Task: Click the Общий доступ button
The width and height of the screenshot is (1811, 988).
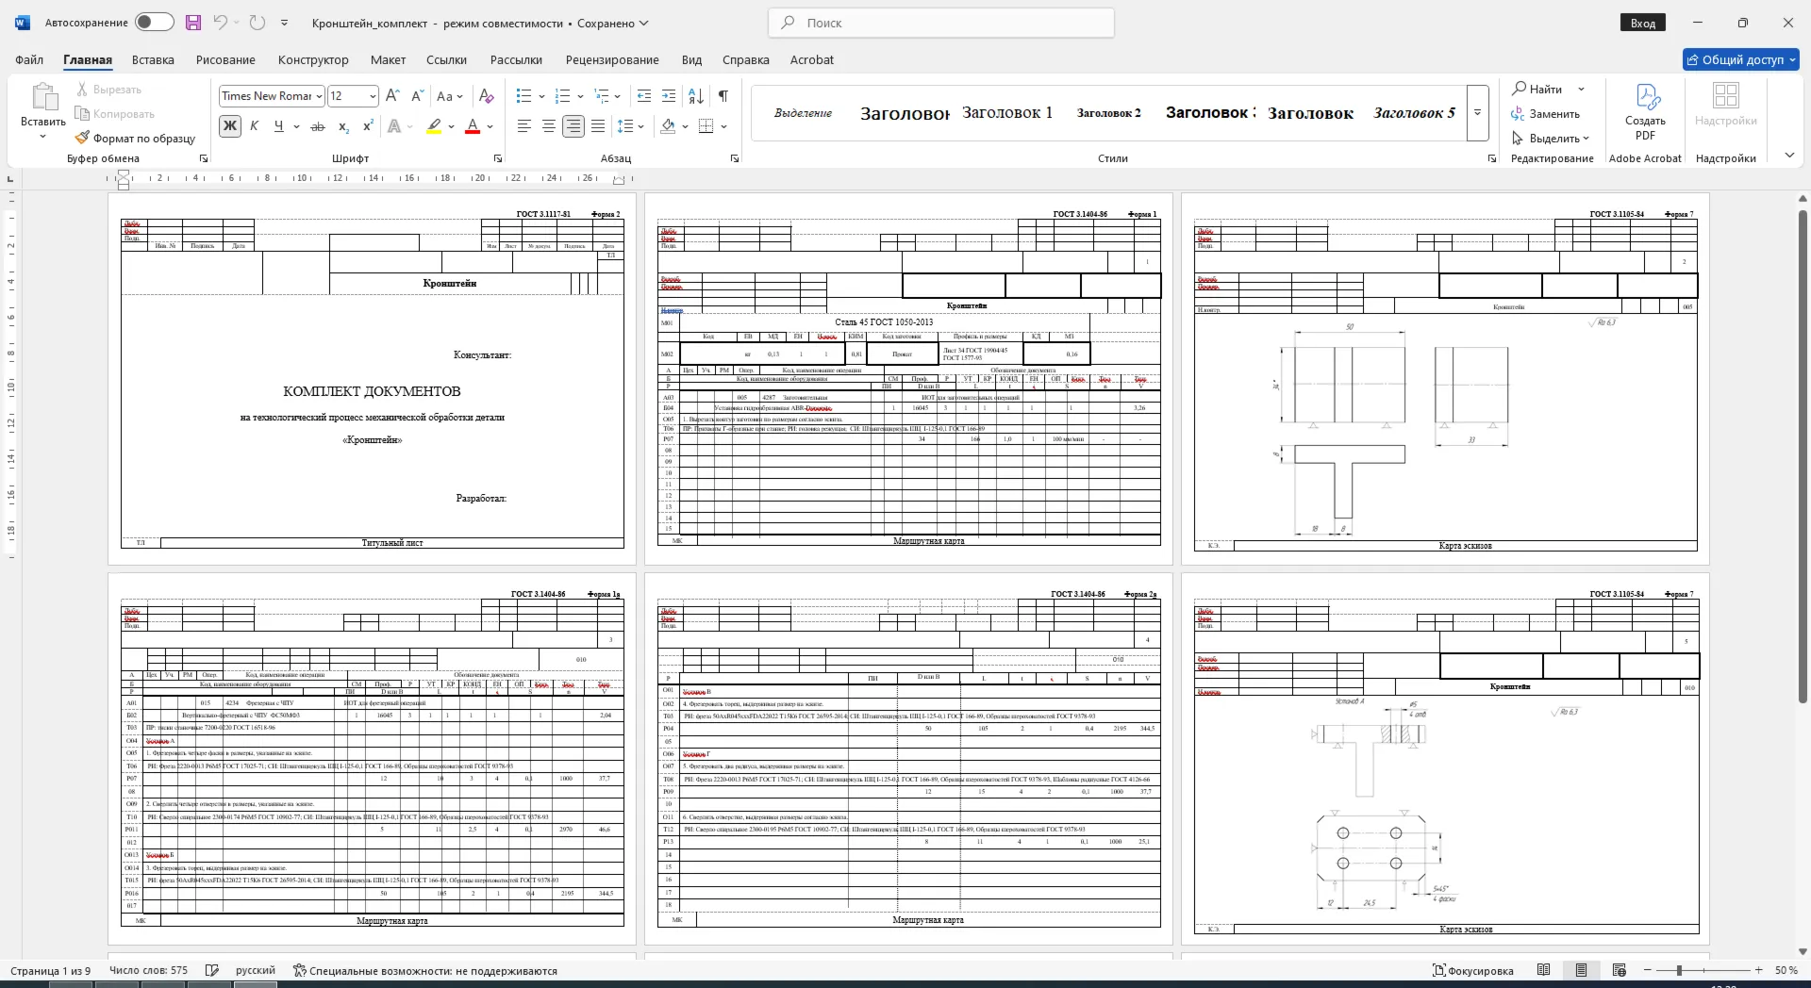Action: 1741,59
